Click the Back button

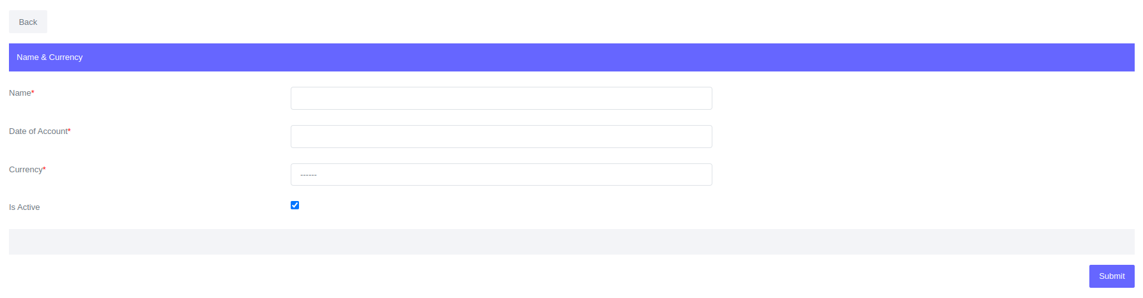[x=28, y=22]
